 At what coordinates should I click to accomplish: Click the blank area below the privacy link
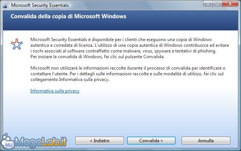[x=121, y=114]
